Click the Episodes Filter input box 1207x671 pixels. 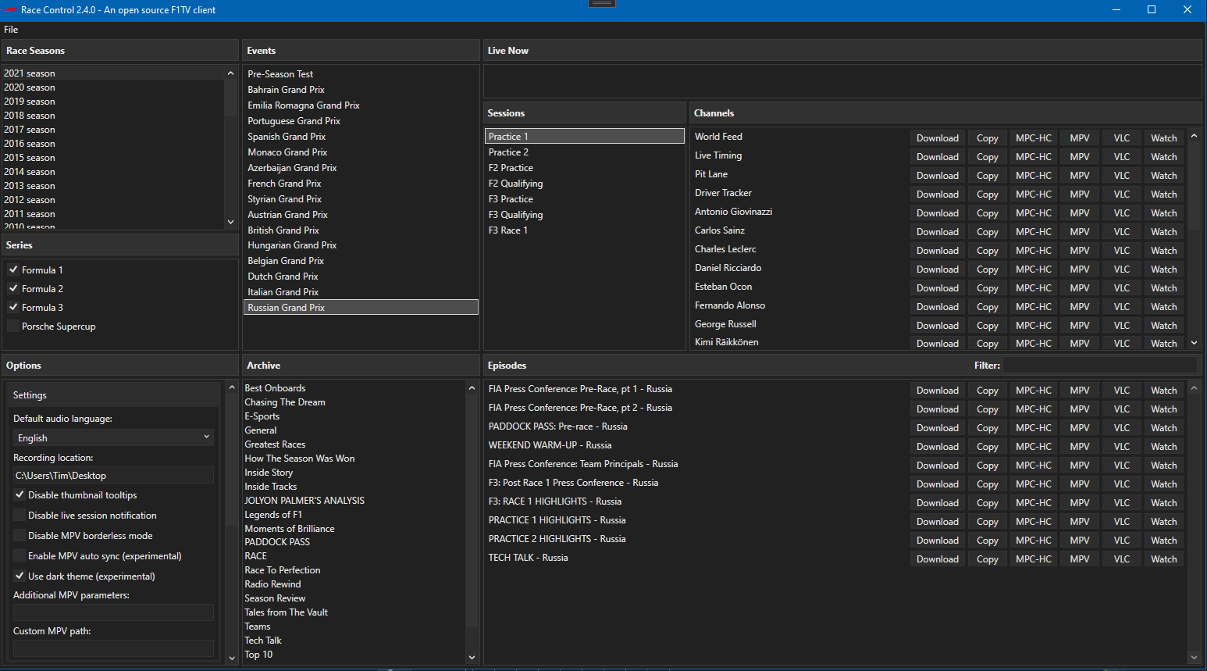1099,365
